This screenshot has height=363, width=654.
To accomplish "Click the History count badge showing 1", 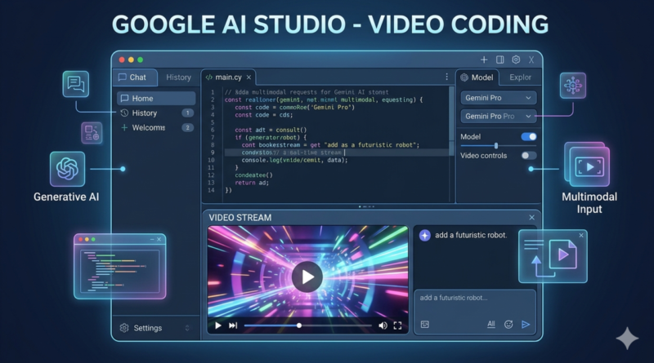I will click(187, 113).
